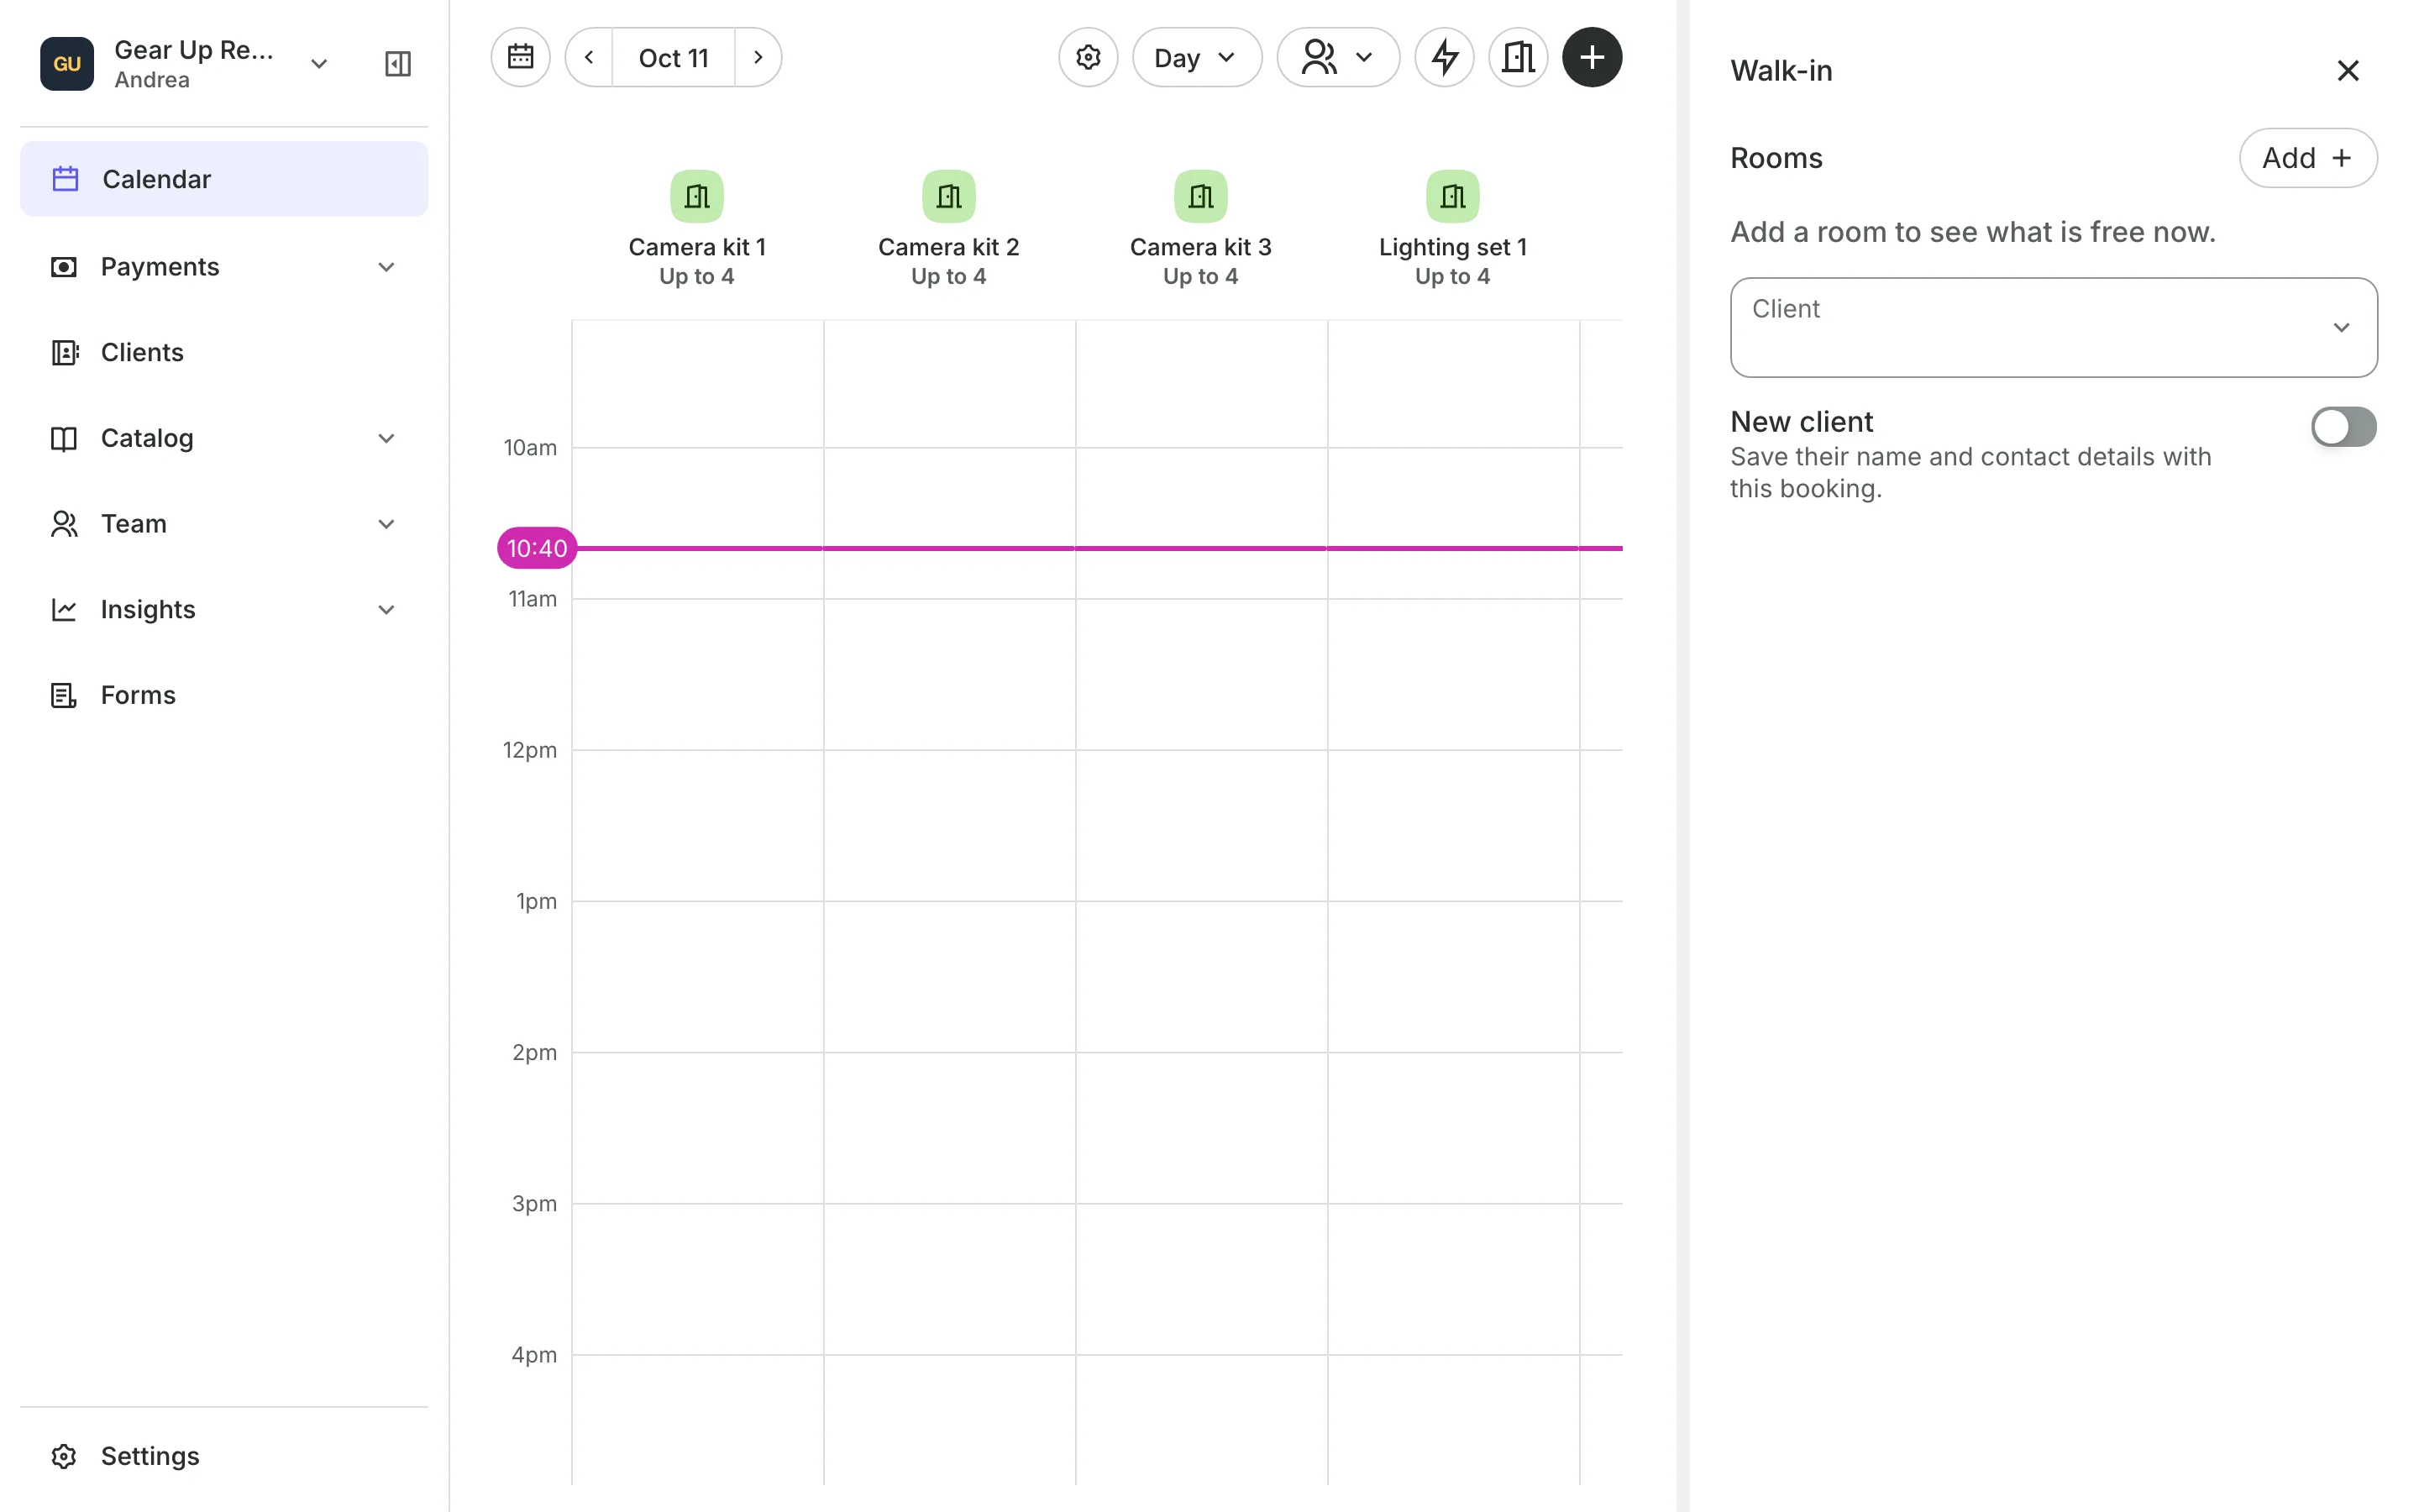Image resolution: width=2419 pixels, height=1512 pixels.
Task: Click the black plus add button
Action: (1593, 57)
